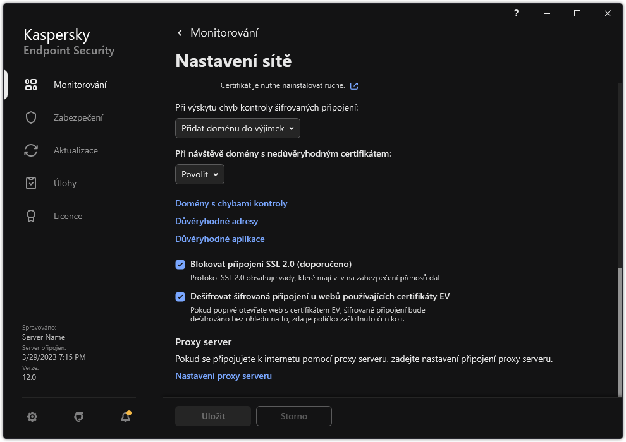The image size is (626, 442).
Task: Disable Blokovat připojení SSL 2.0
Action: tap(180, 264)
